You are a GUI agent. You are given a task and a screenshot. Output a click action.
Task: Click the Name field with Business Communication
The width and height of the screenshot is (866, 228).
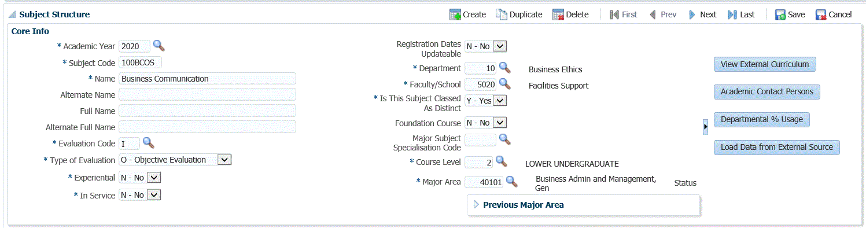[207, 79]
